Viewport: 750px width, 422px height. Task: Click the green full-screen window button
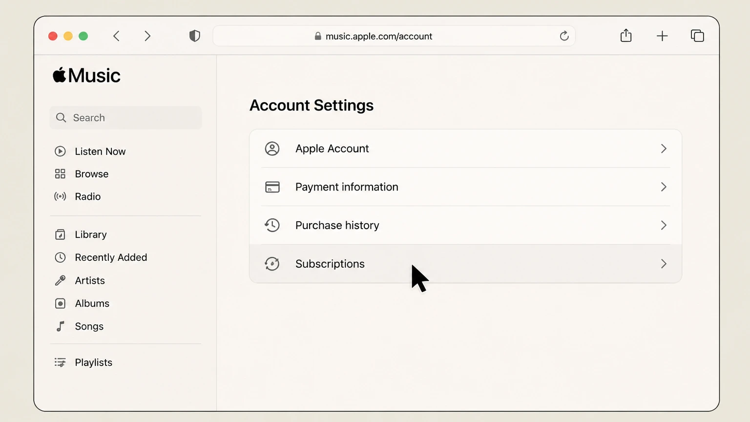[83, 36]
